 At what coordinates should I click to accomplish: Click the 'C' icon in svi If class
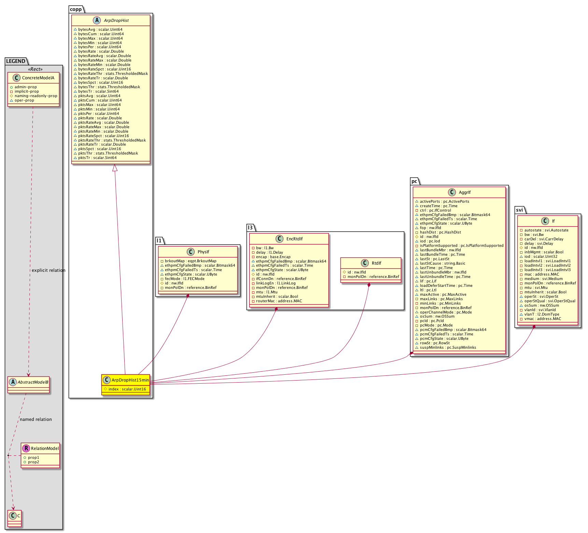click(545, 221)
